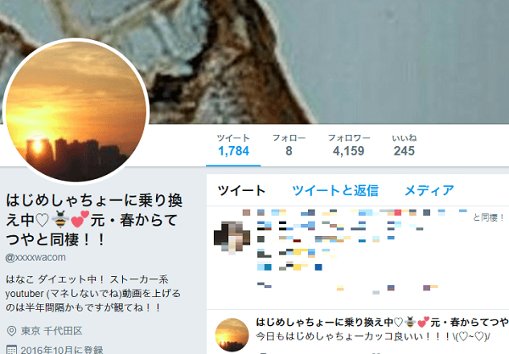
Task: View the フォロー 8 following list
Action: click(288, 145)
